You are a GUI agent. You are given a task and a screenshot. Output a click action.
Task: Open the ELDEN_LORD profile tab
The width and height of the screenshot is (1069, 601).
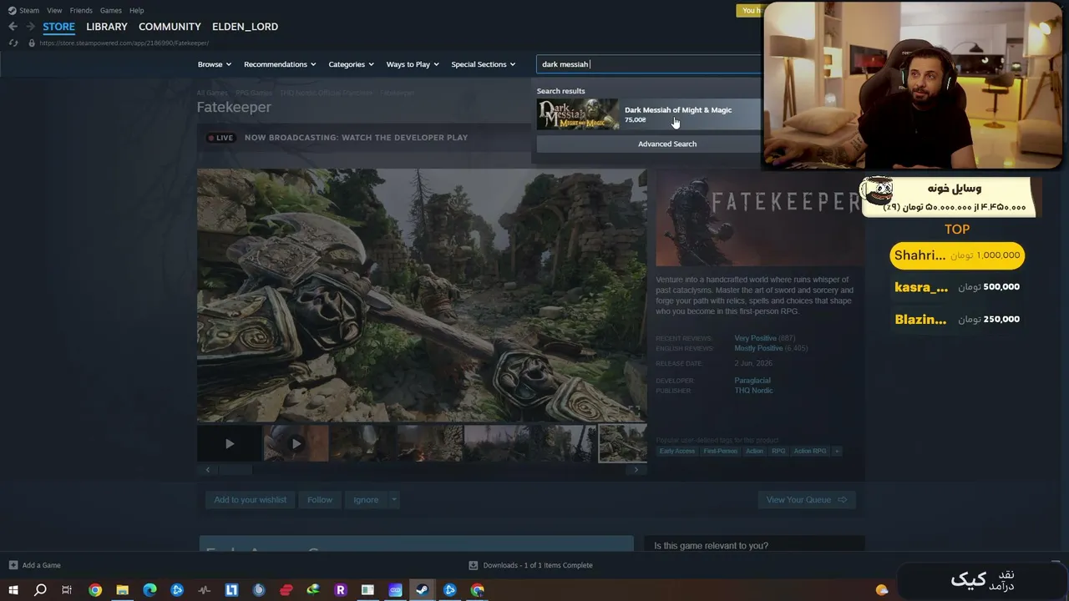245,27
